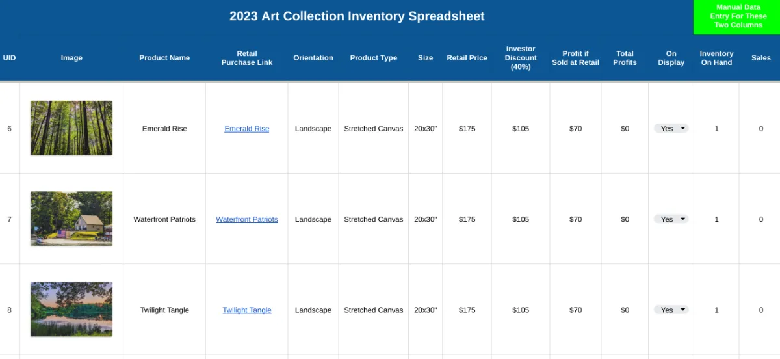Image resolution: width=780 pixels, height=359 pixels.
Task: Select the Product Type column header
Action: click(373, 58)
